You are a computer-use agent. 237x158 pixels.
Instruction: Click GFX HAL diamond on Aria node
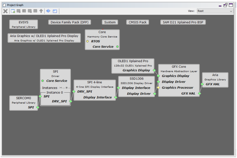pos(202,84)
